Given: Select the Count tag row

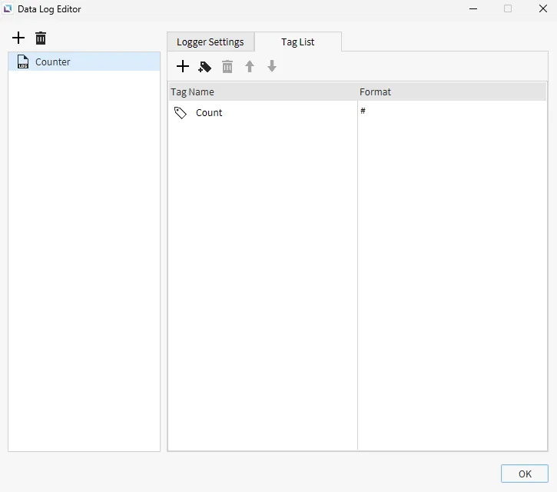Looking at the screenshot, I should [209, 113].
